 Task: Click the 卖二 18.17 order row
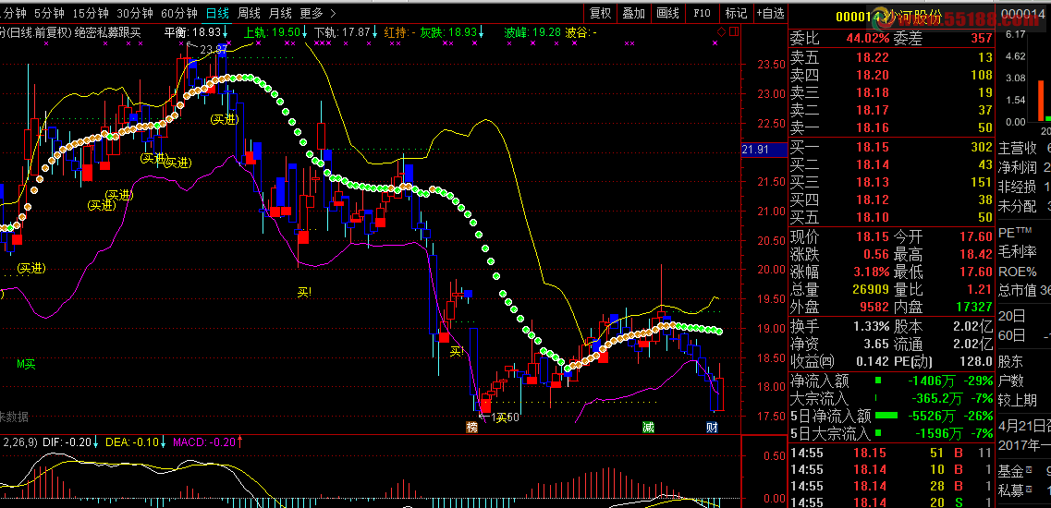click(x=892, y=110)
